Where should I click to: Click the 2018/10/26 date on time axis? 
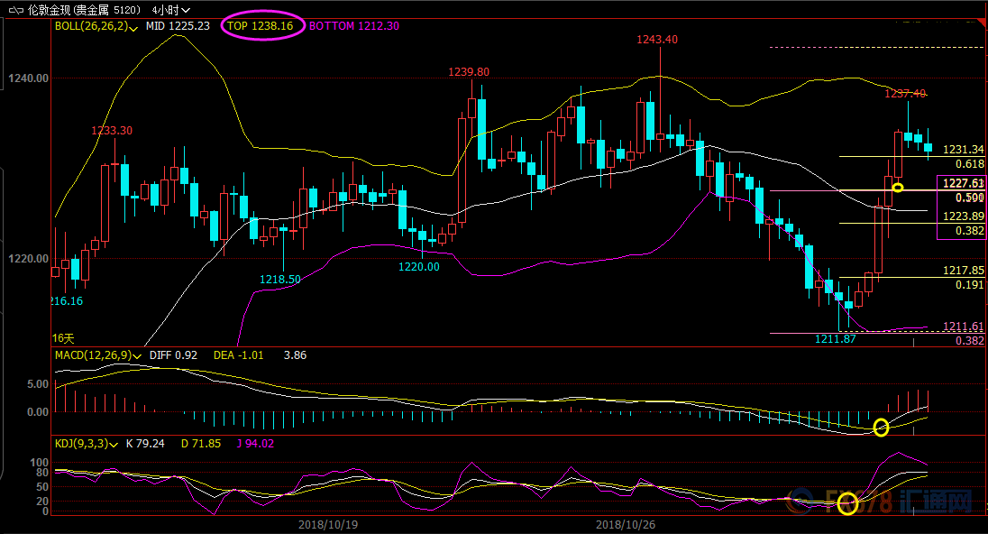[625, 524]
